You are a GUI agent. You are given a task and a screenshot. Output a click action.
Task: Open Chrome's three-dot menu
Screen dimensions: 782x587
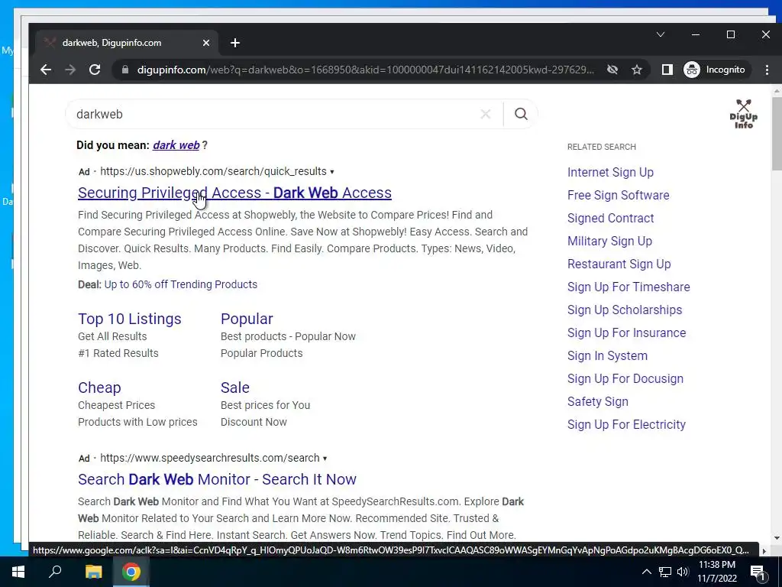click(767, 70)
